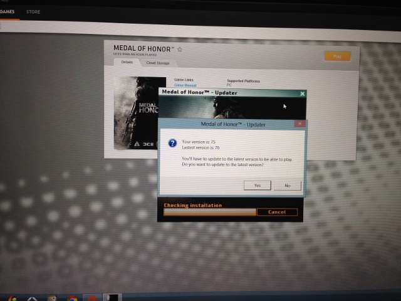Switch to the Cloud Storage tab
This screenshot has width=401, height=301.
158,63
